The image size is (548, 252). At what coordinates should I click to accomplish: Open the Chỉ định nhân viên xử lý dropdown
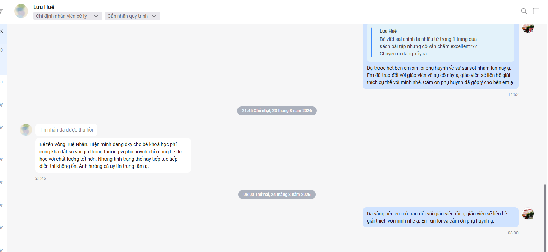tap(68, 16)
